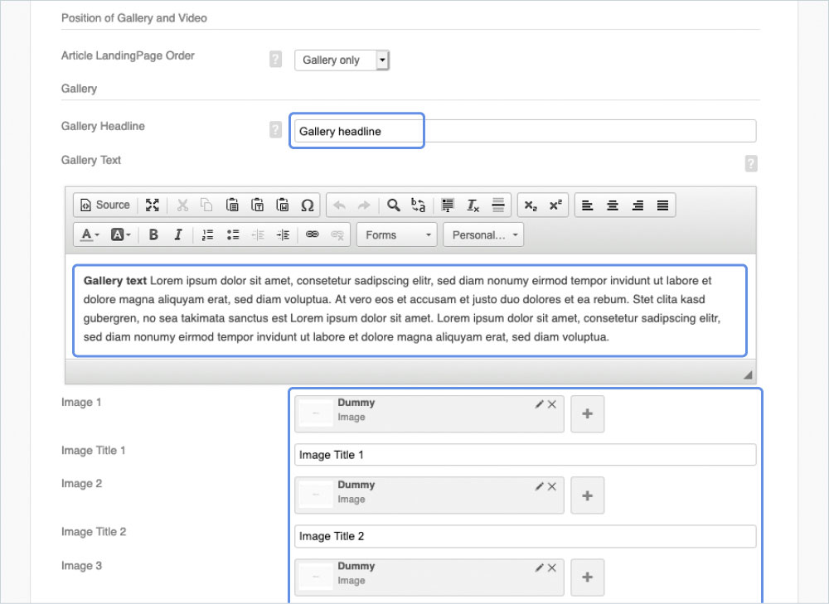Click Paste as plain text icon

(x=258, y=205)
